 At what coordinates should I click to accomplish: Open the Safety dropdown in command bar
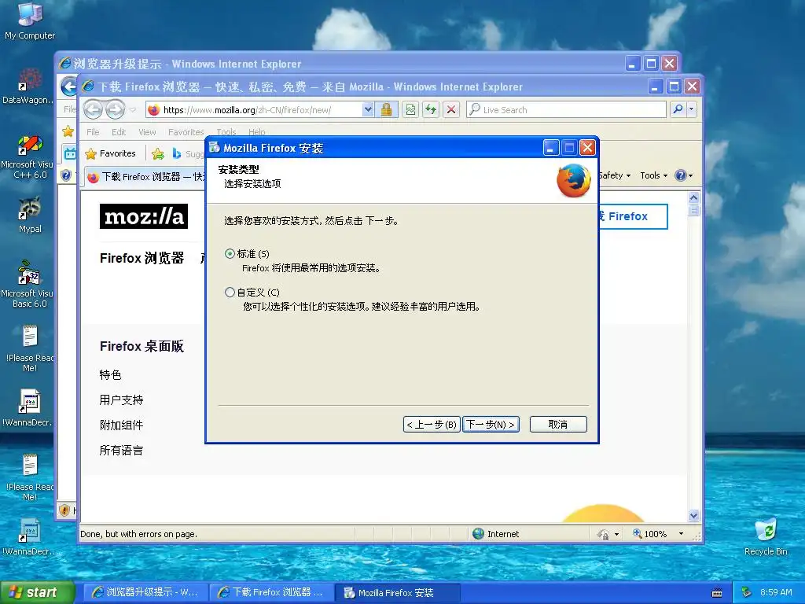coord(615,175)
